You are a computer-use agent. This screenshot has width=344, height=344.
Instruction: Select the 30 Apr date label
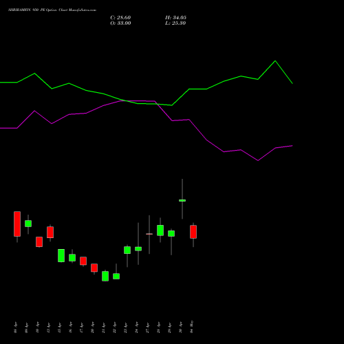coord(180,327)
